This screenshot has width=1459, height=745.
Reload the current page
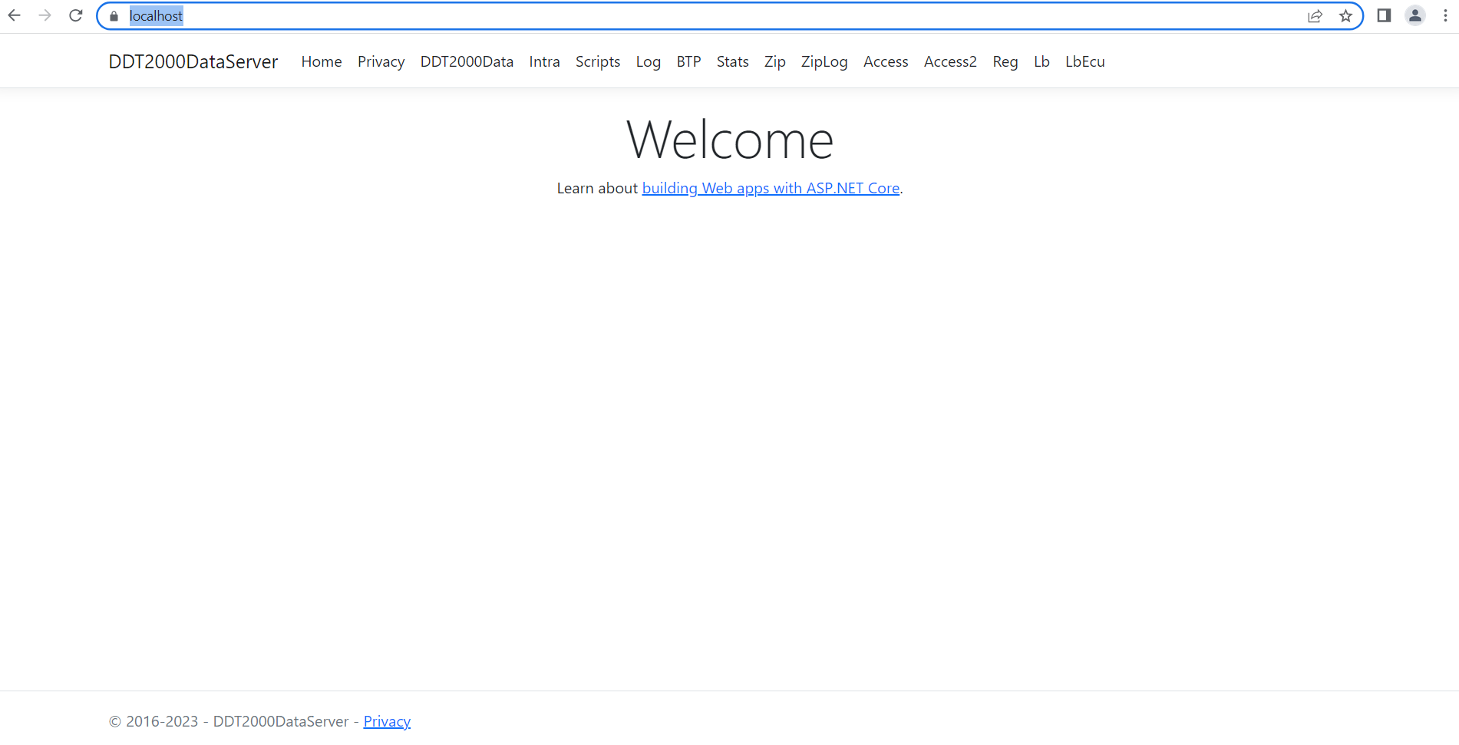(75, 15)
